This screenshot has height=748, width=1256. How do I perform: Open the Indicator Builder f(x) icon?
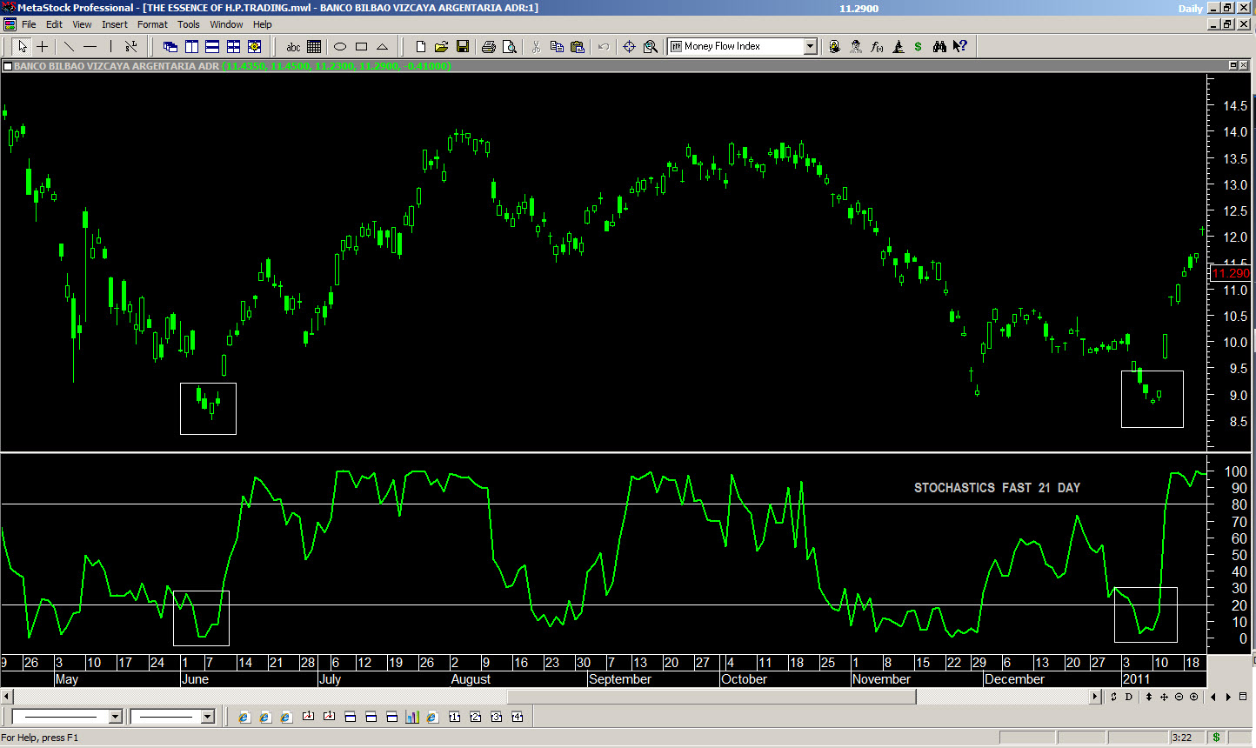(877, 47)
